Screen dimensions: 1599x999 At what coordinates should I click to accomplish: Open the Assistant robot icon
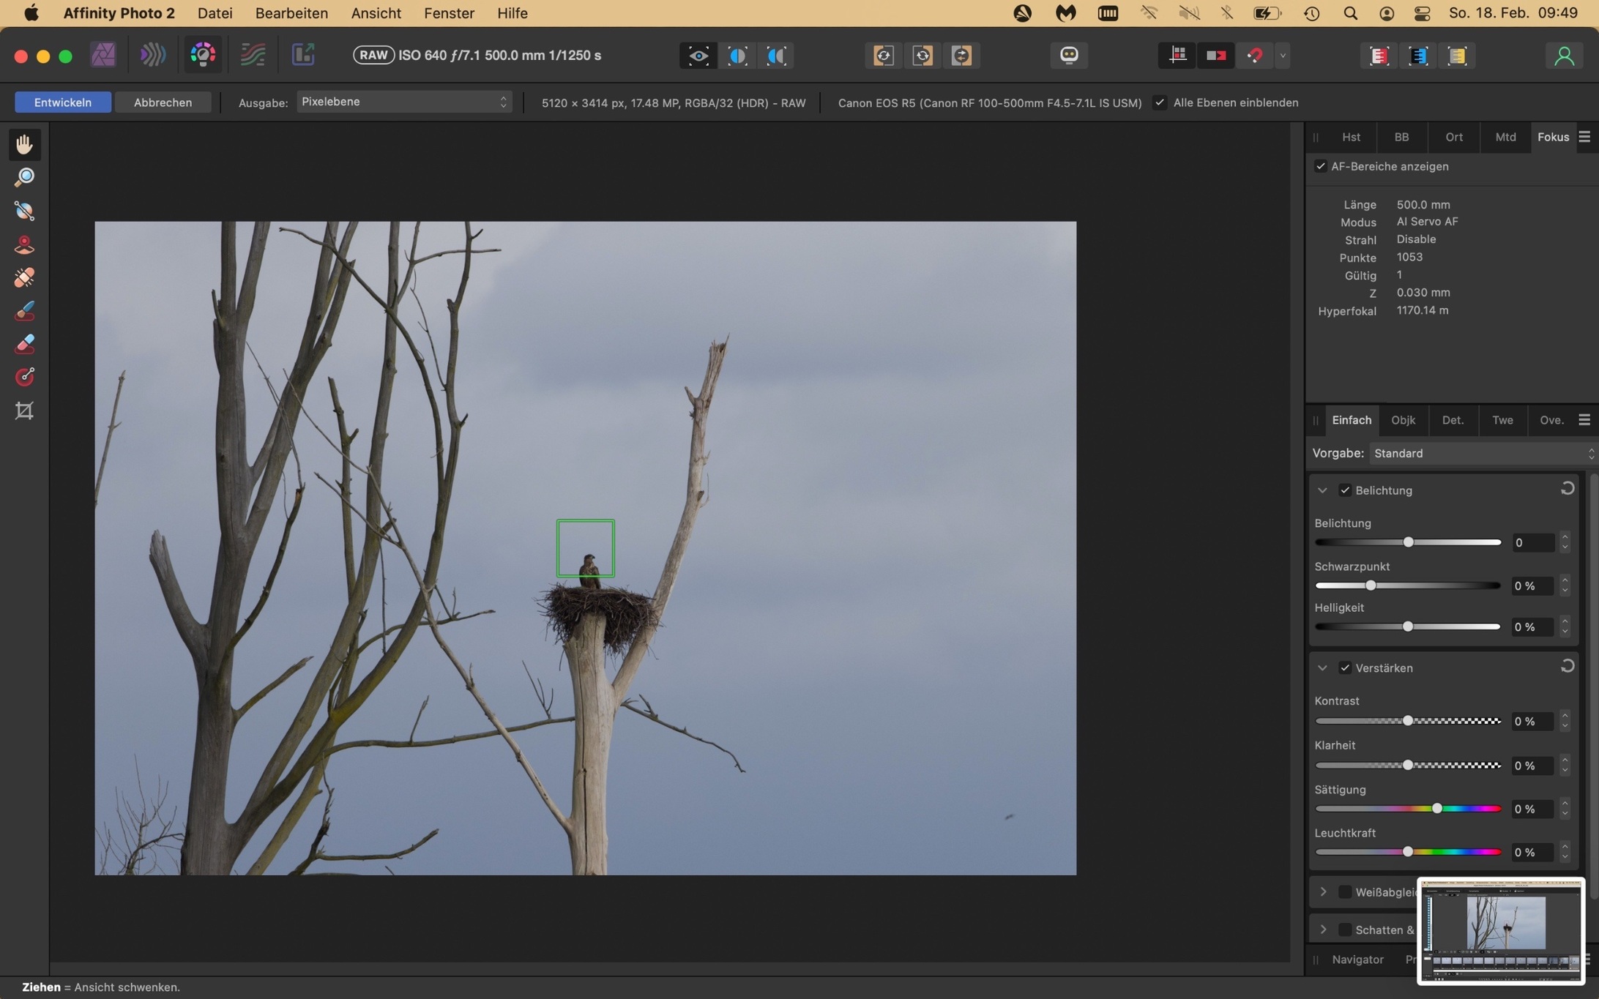(1068, 55)
